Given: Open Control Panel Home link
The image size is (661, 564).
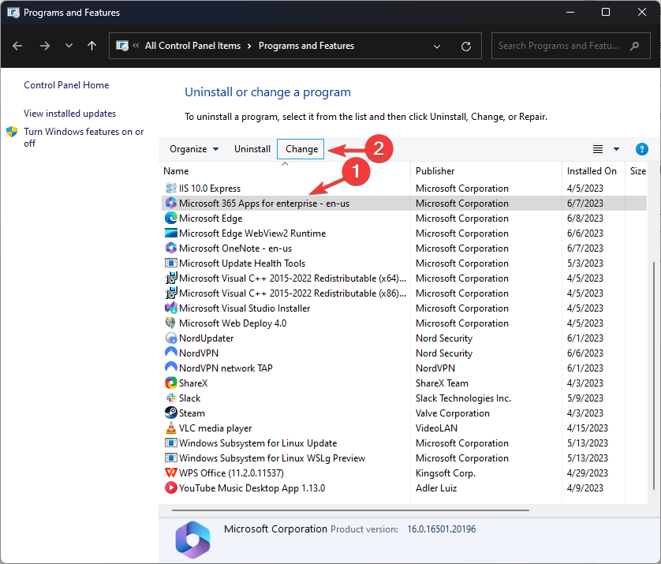Looking at the screenshot, I should coord(66,85).
